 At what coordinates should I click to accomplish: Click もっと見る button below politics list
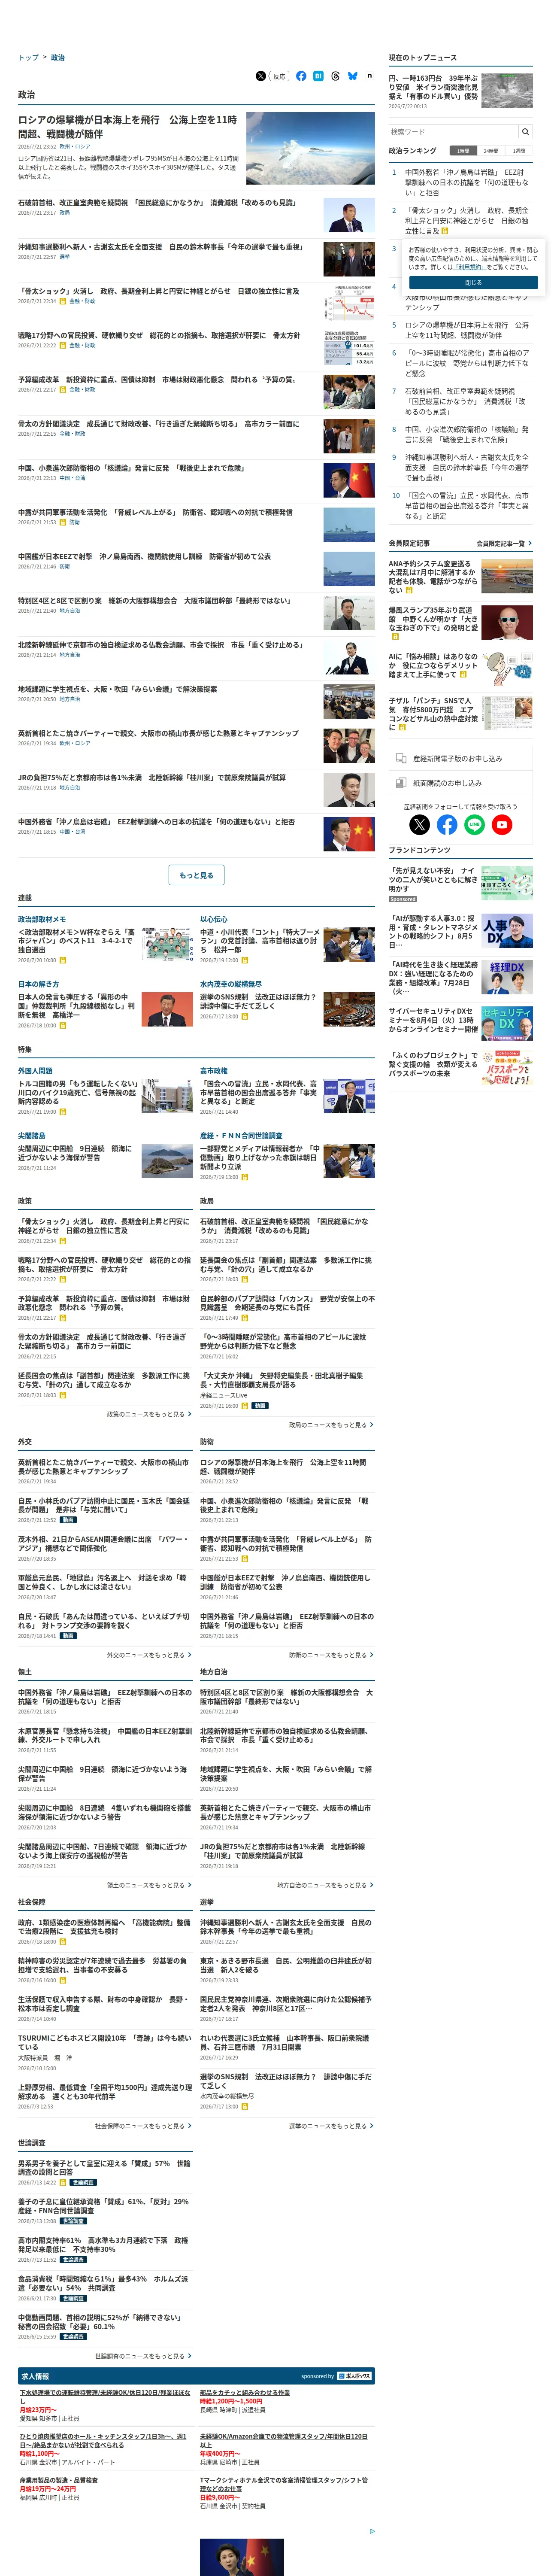tap(196, 875)
